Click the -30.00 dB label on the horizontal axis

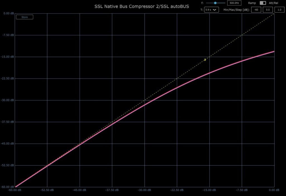pos(144,190)
